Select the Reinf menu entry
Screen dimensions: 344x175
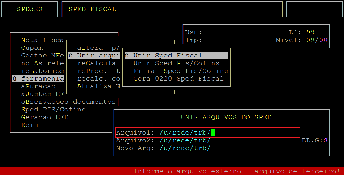(31, 125)
